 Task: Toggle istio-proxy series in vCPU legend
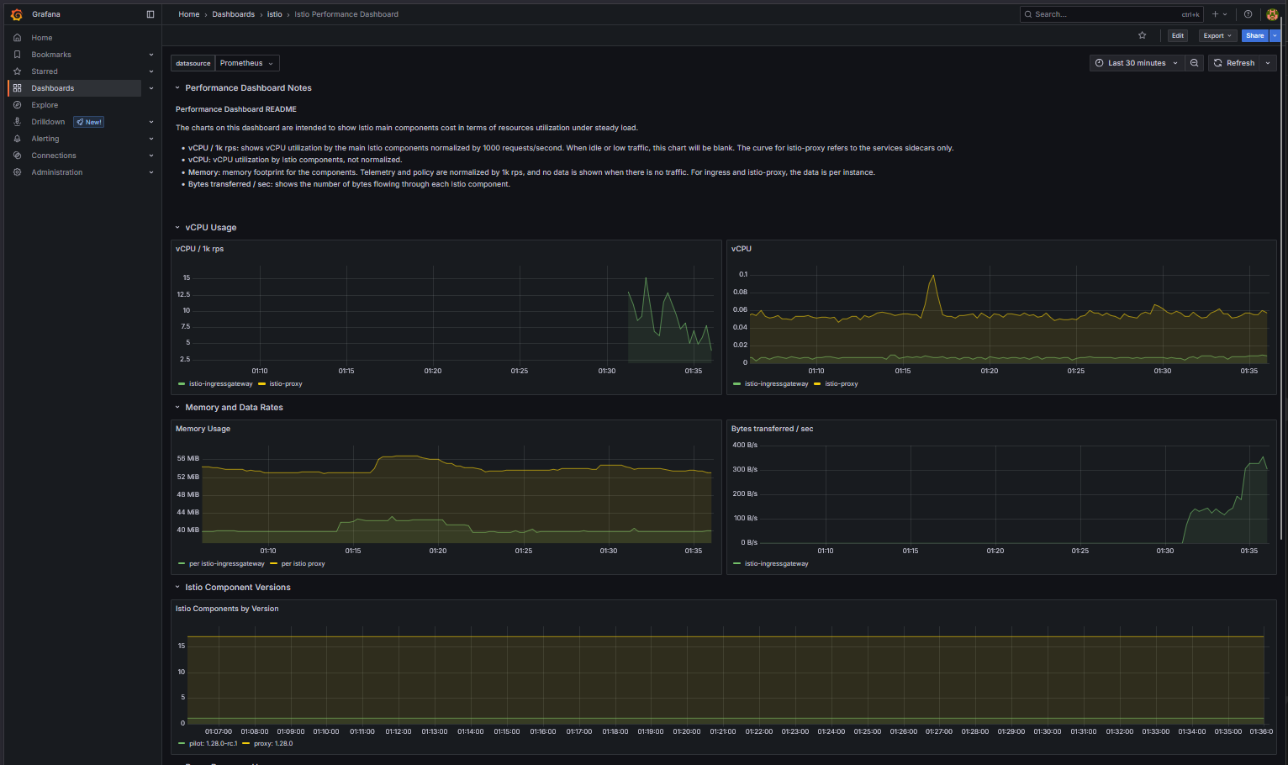[841, 384]
